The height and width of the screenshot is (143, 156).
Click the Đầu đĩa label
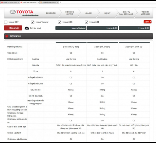click(x=35, y=65)
